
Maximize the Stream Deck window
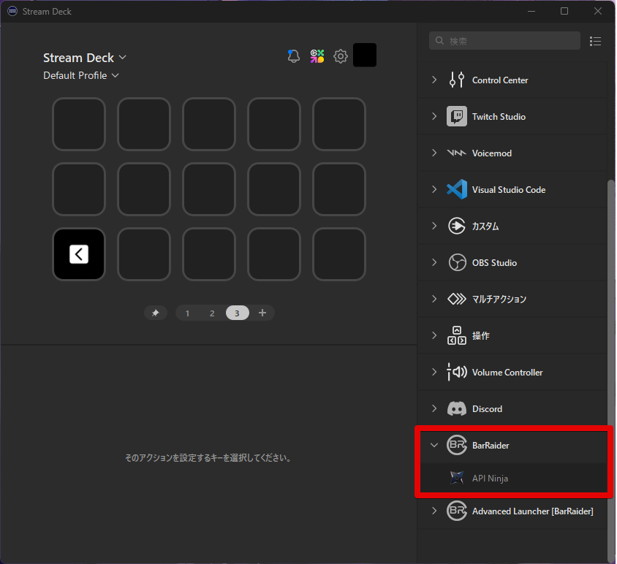point(564,11)
